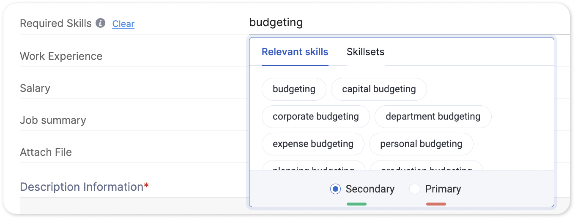Select the Secondary radio button

[335, 189]
